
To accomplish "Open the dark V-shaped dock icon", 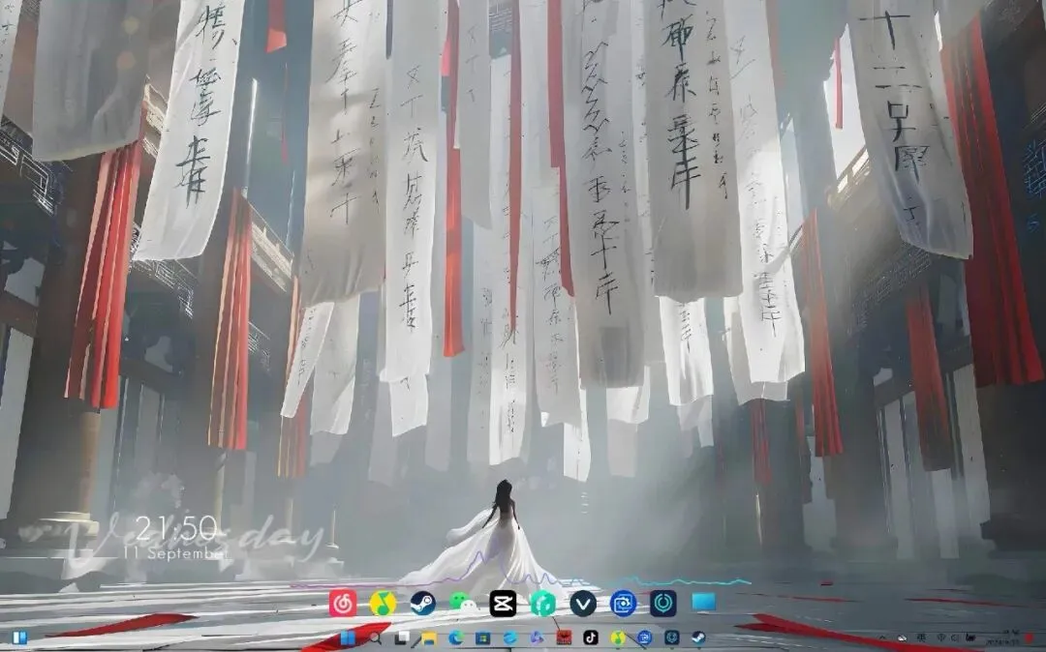I will tap(583, 604).
